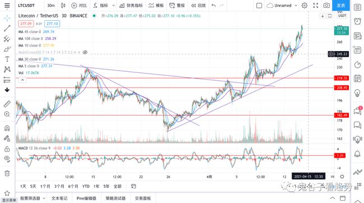Select the zoom in tool
364x203 pixels.
point(7,114)
